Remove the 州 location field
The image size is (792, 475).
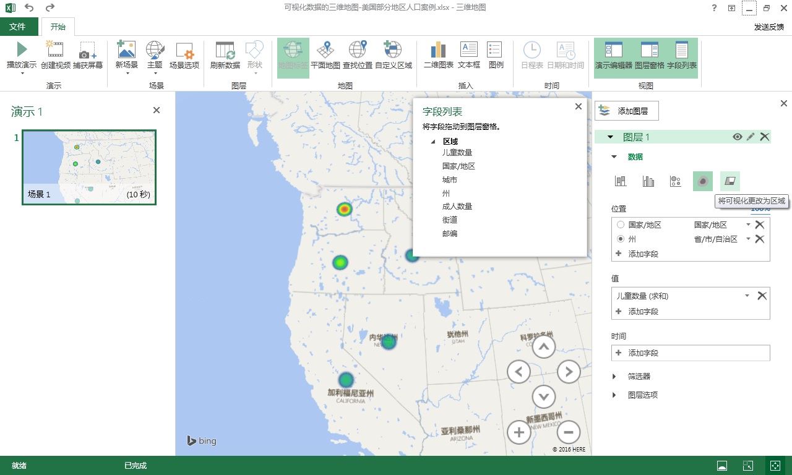coord(760,239)
